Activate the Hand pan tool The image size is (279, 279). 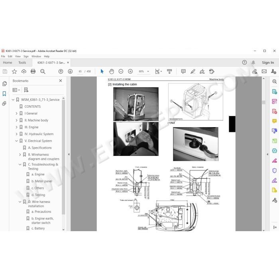pos(111,71)
